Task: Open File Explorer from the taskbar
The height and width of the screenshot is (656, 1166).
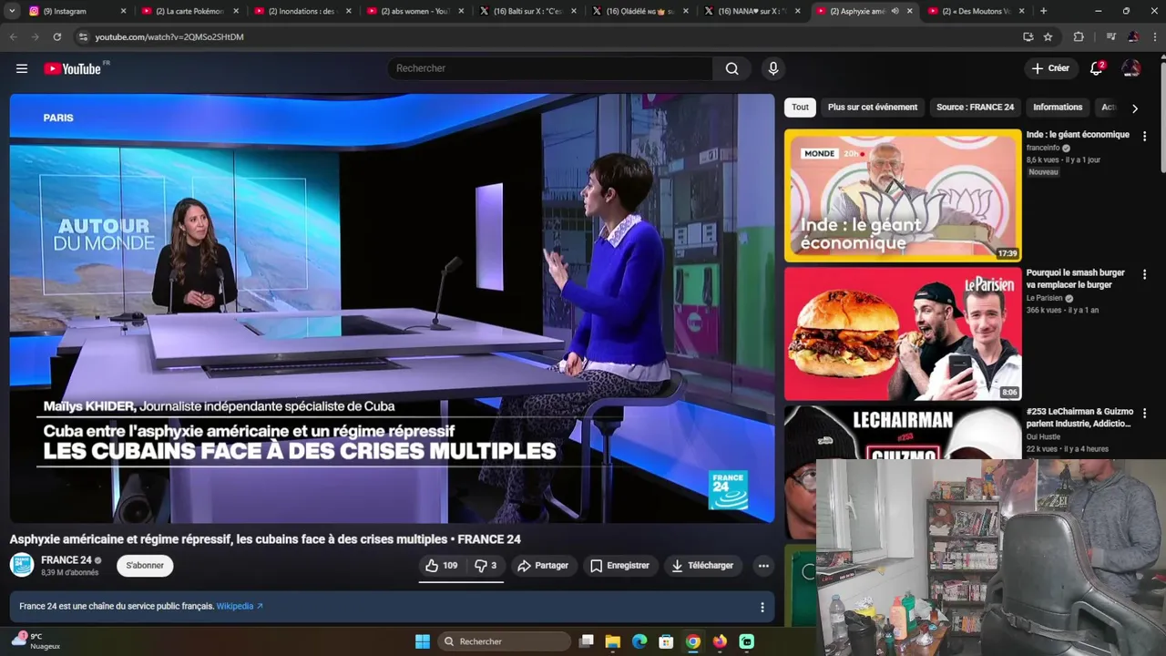Action: tap(613, 641)
